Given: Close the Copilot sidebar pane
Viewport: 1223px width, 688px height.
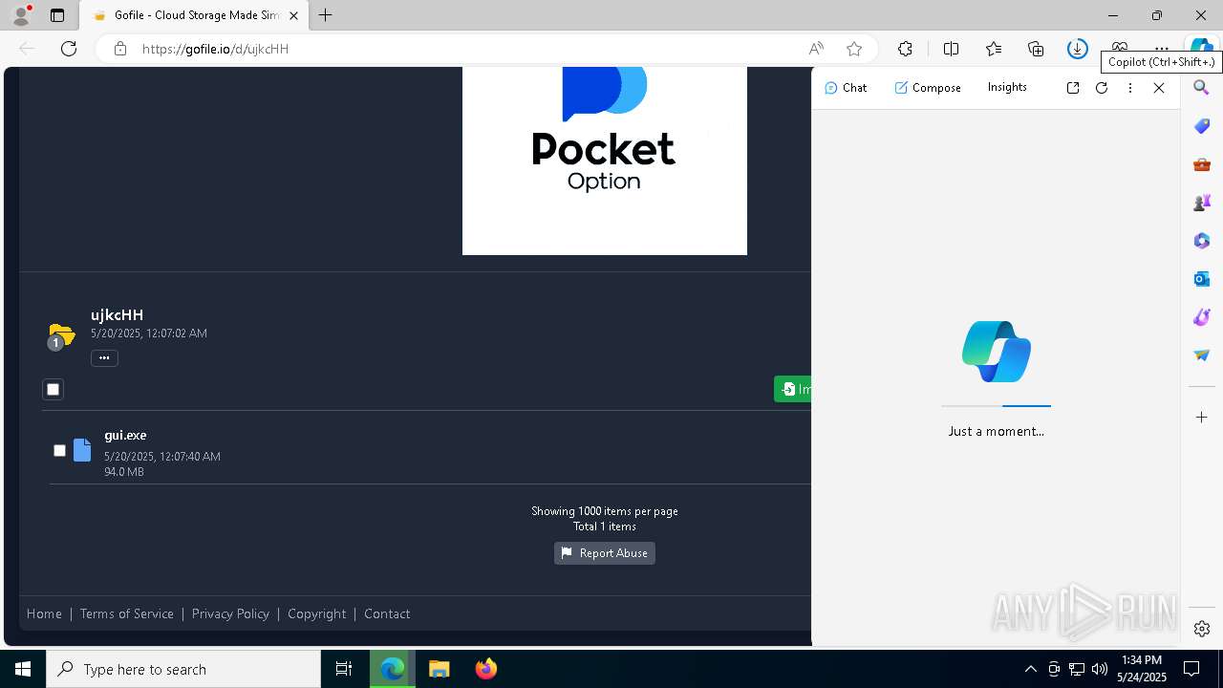Looking at the screenshot, I should pyautogui.click(x=1159, y=88).
